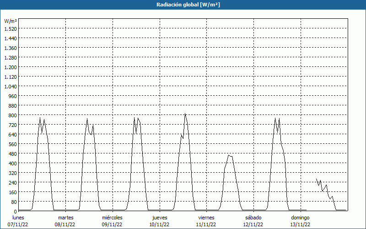Click the 1.040 y-axis value
Viewport: 366px width, 229px height.
(11, 87)
